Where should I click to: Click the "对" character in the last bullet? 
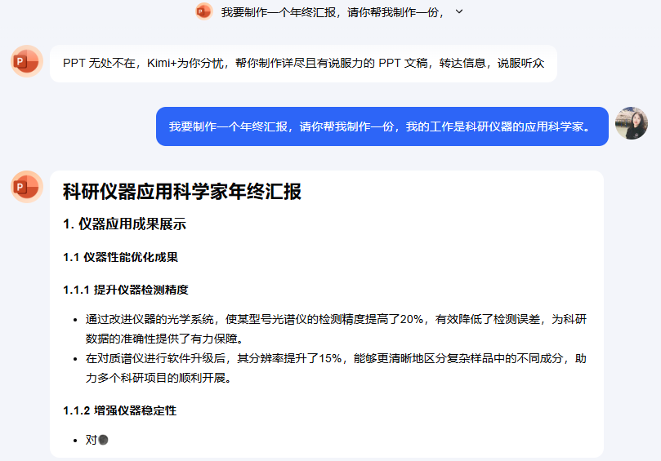(91, 440)
